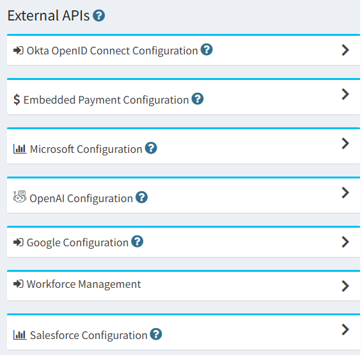362x355 pixels.
Task: Select the Microsoft Configuration title
Action: (x=86, y=149)
